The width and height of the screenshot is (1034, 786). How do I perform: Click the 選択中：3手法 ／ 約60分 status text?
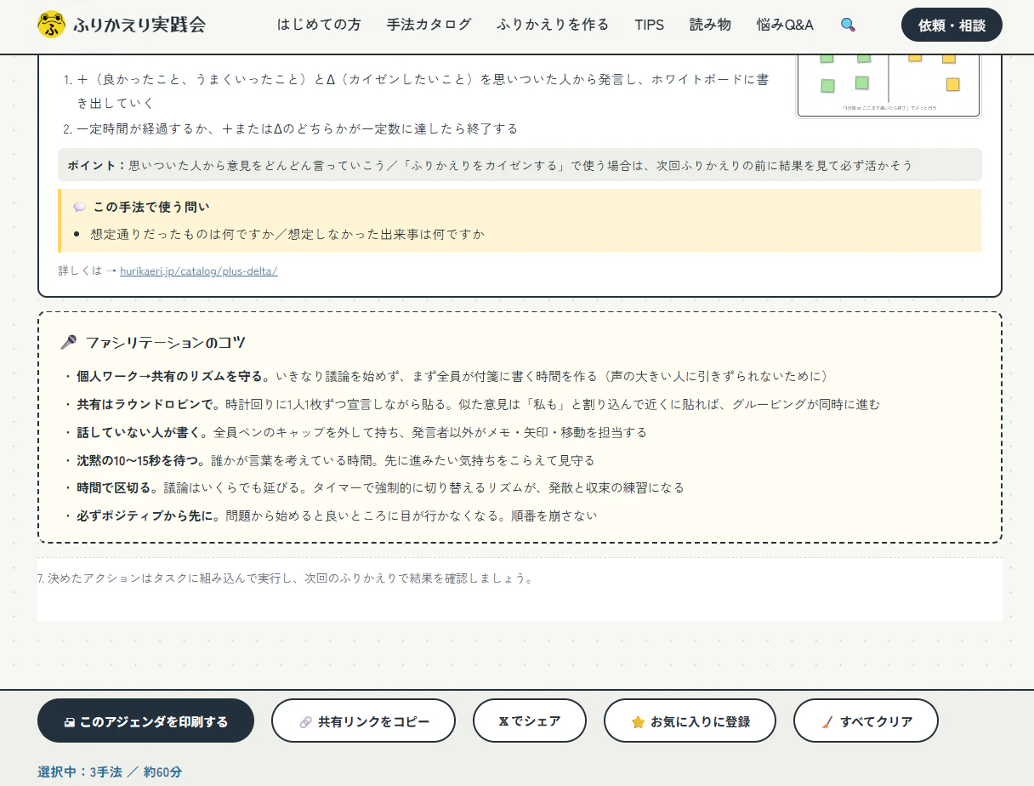tap(110, 772)
